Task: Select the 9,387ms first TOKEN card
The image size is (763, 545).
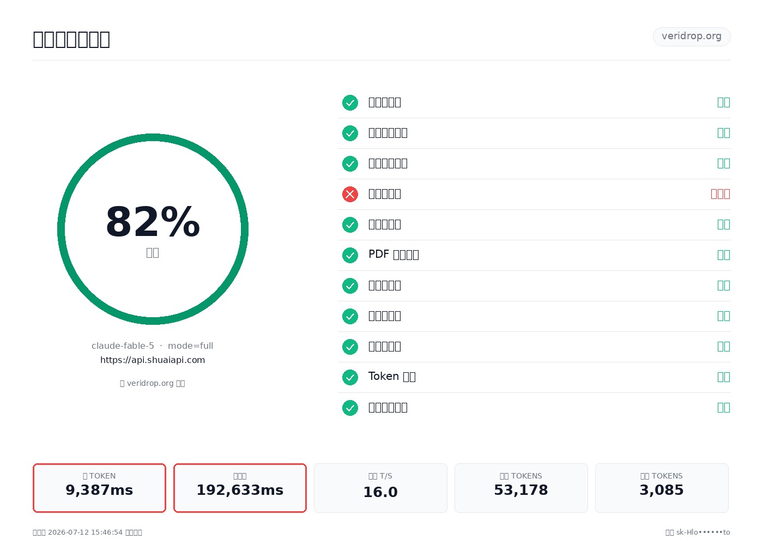Action: [x=99, y=488]
